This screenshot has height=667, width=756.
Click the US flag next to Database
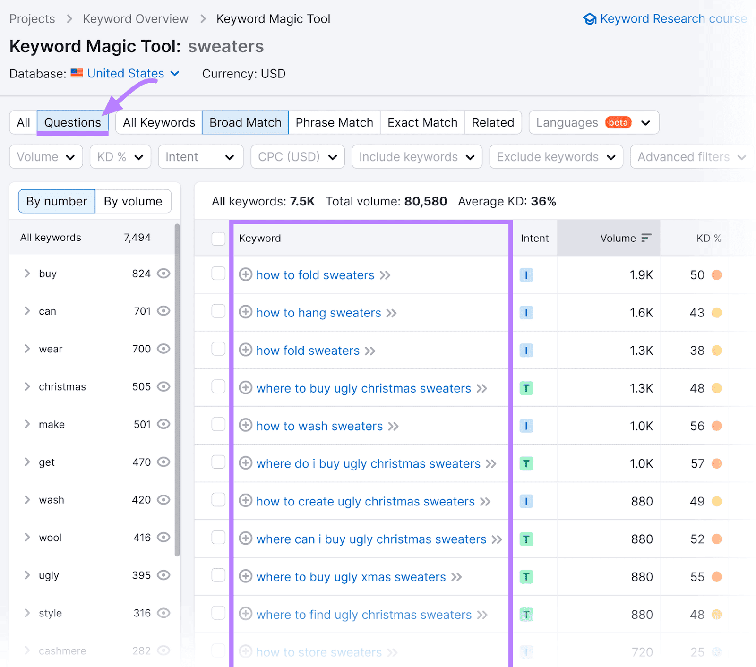[x=77, y=73]
